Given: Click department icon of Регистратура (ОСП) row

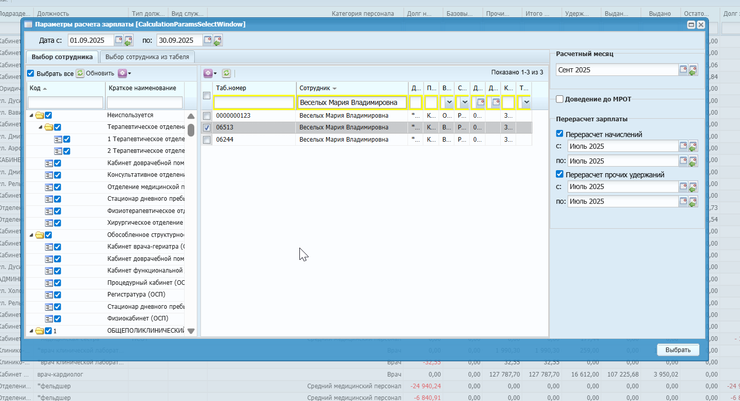Looking at the screenshot, I should pos(49,295).
